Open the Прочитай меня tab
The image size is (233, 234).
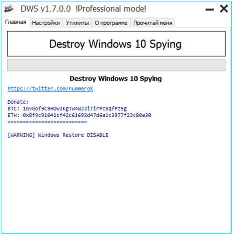153,23
